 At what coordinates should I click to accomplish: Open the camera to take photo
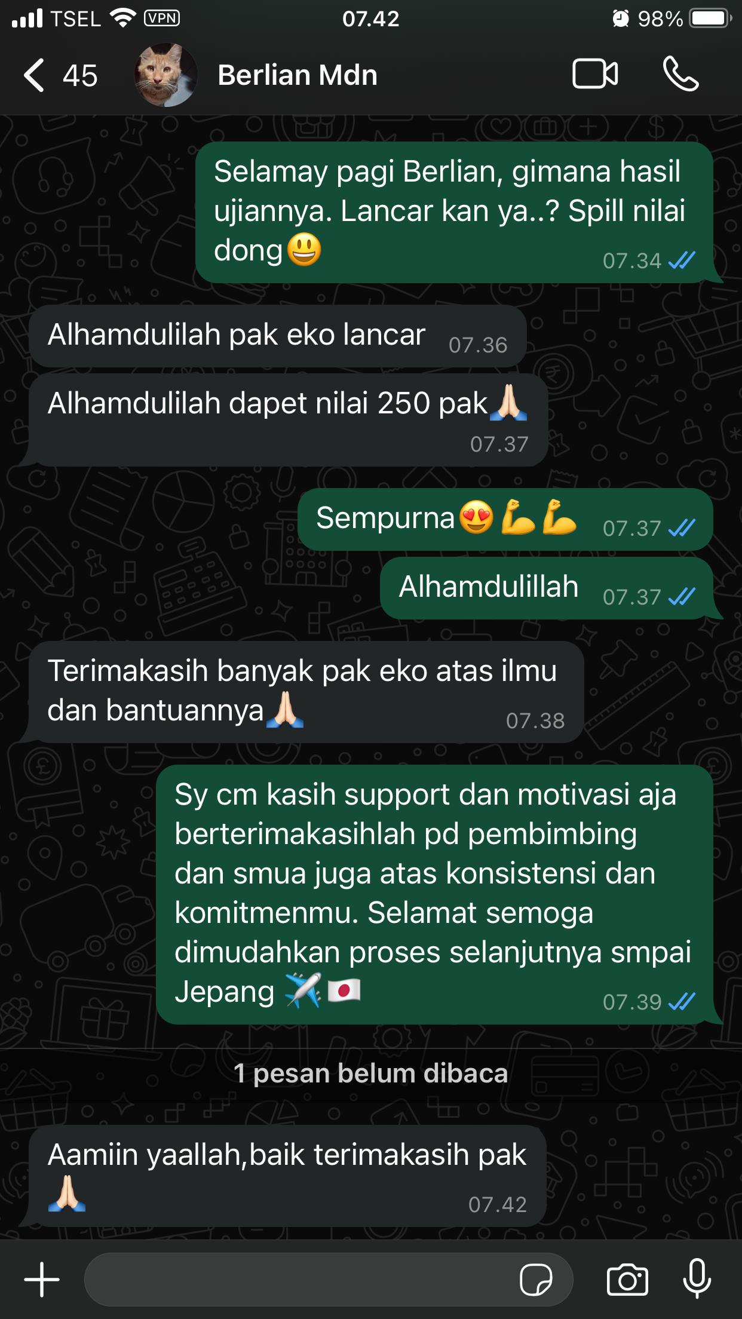[627, 1280]
